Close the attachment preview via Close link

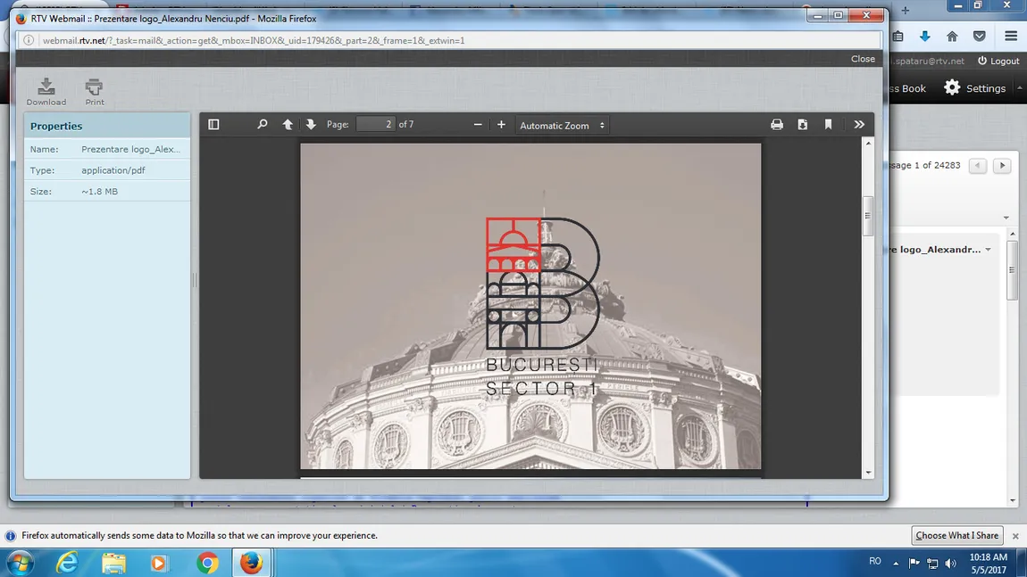click(x=863, y=59)
